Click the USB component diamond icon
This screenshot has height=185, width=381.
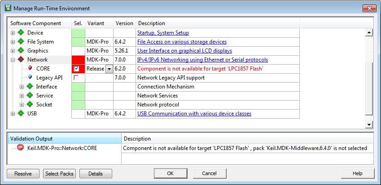pyautogui.click(x=21, y=113)
